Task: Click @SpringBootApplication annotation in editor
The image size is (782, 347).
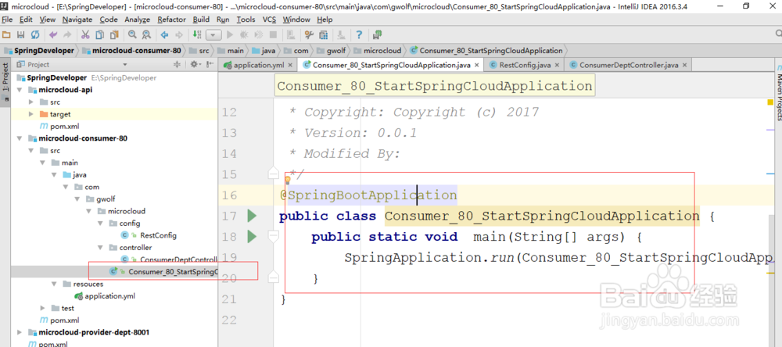Action: coord(368,195)
